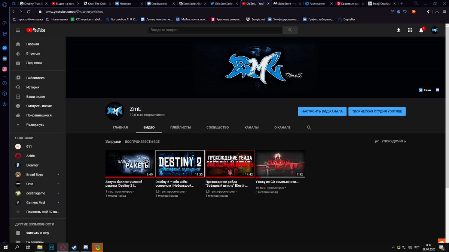
Task: Switch to the Плейлисты channel tab
Action: [x=180, y=128]
